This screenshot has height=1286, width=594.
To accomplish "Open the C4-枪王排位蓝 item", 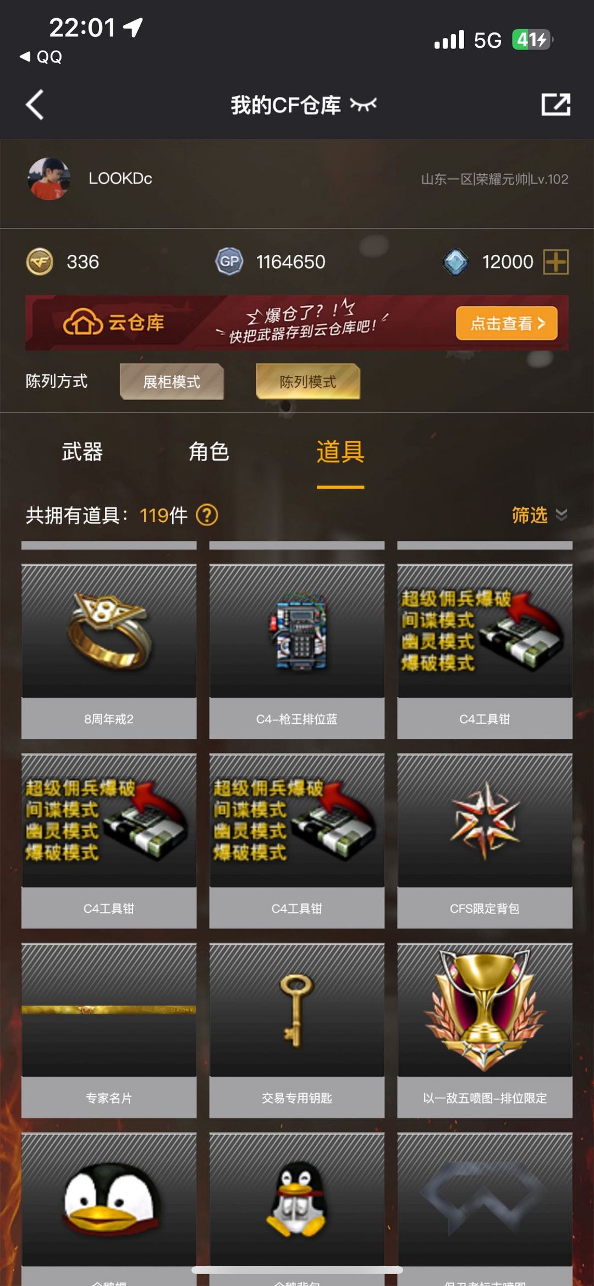I will click(x=297, y=652).
